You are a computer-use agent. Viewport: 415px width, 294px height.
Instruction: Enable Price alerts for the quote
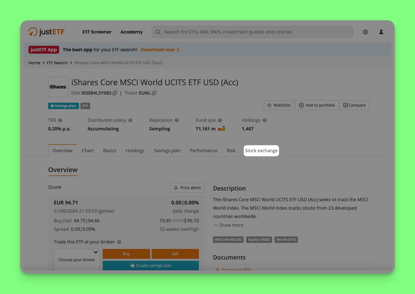click(187, 187)
